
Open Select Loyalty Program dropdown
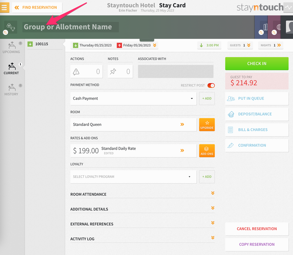coord(133,177)
